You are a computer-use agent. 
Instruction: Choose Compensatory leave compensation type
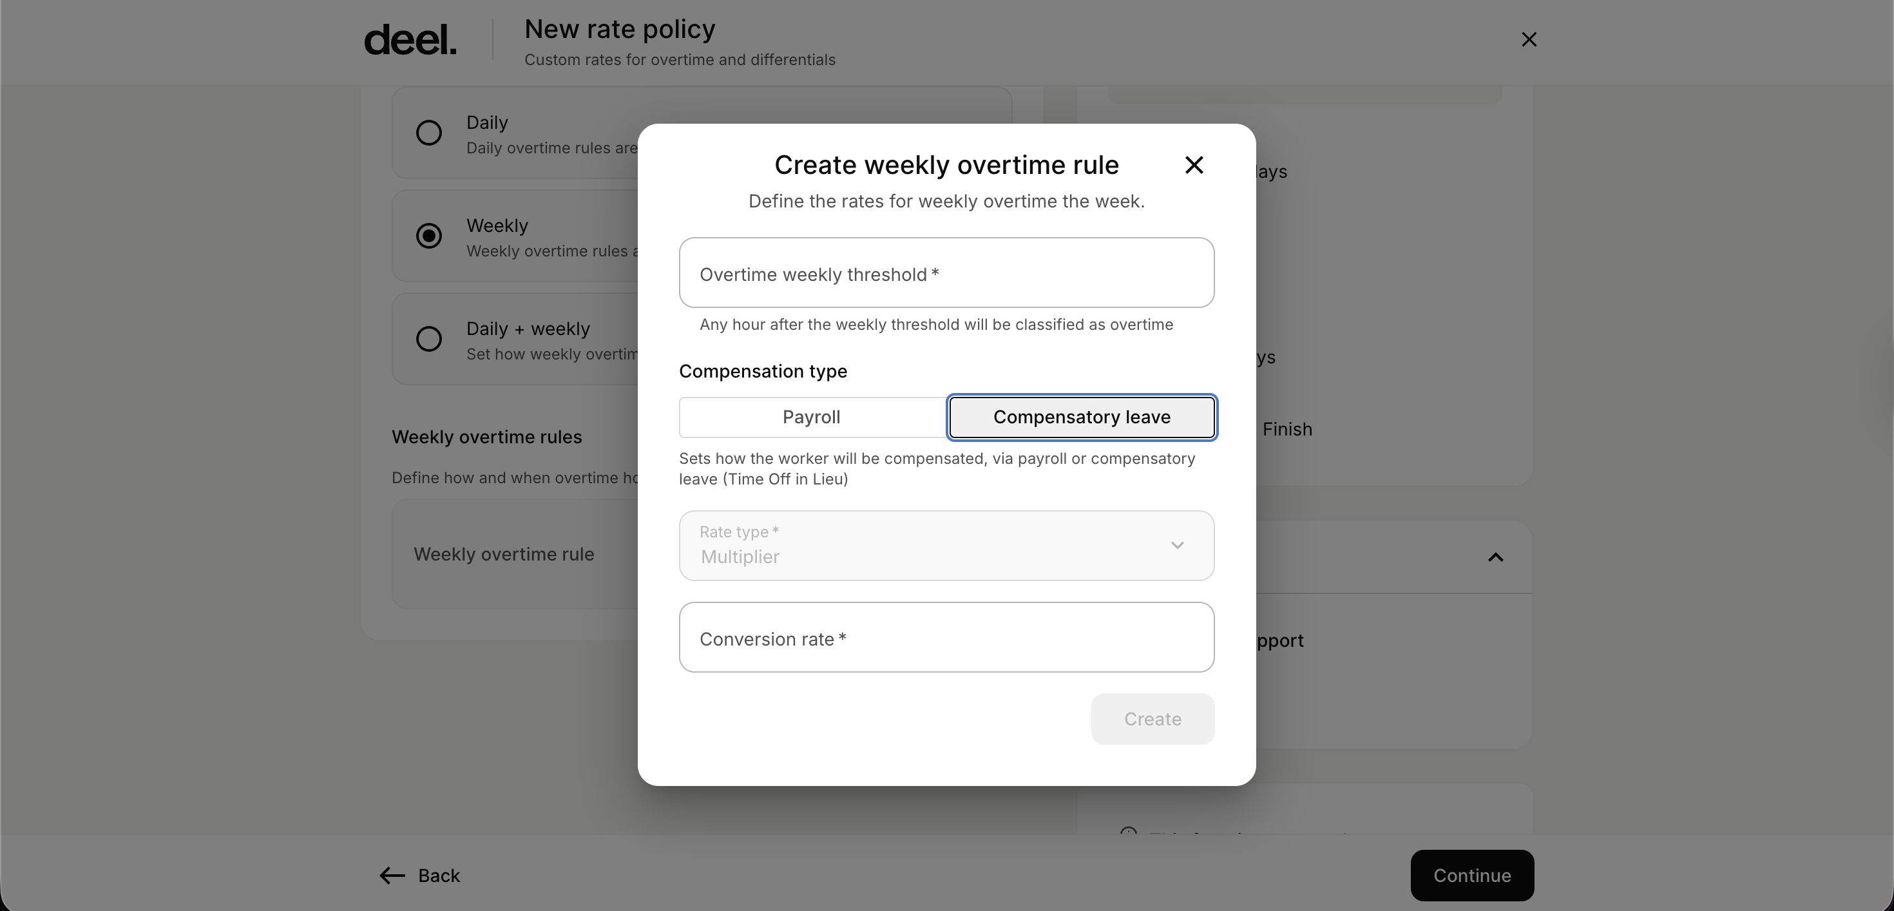[x=1081, y=417]
